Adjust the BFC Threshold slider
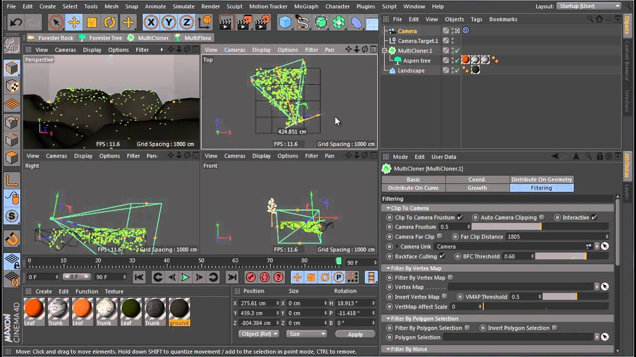This screenshot has height=357, width=636. tap(571, 256)
